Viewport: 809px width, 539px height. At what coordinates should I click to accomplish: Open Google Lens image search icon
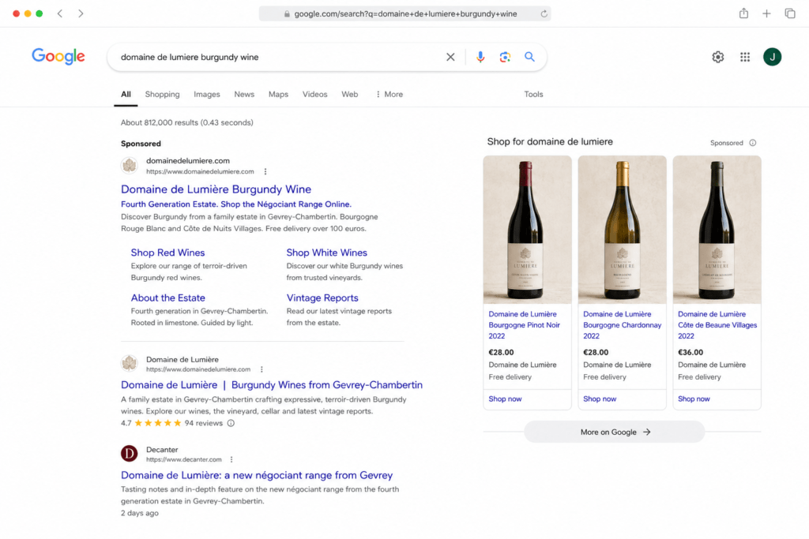(x=505, y=57)
